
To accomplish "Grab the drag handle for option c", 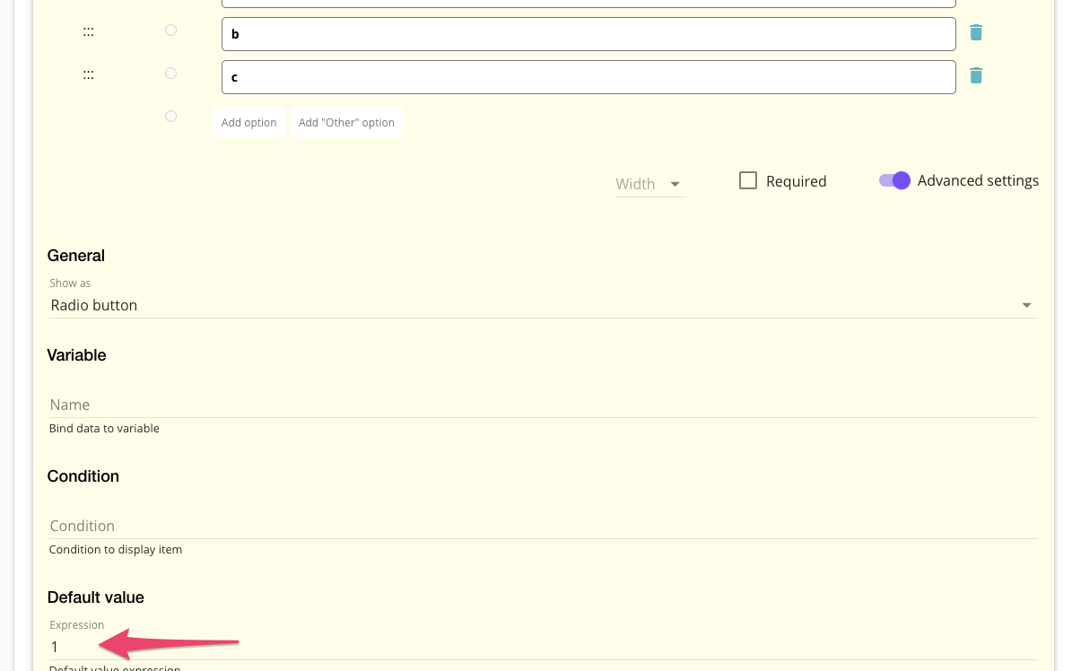I will coord(89,75).
